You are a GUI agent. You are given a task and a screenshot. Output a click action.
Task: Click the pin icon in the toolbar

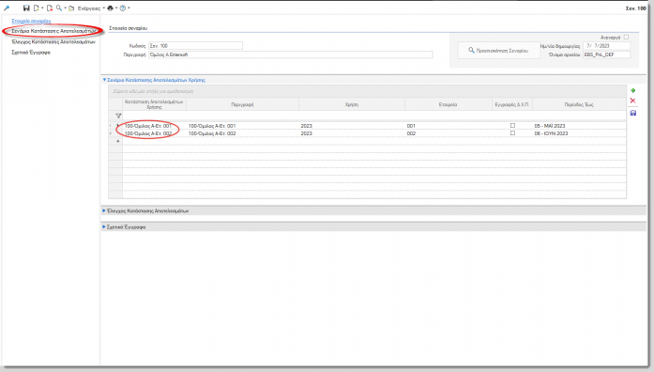coord(7,8)
